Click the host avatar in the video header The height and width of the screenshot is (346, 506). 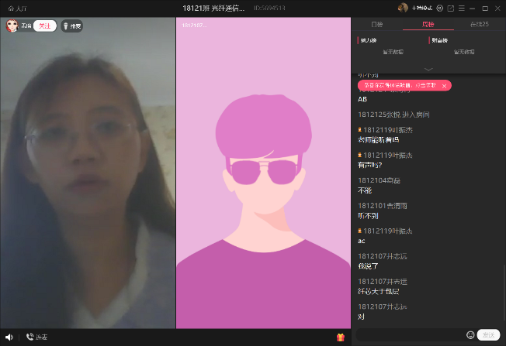12,26
